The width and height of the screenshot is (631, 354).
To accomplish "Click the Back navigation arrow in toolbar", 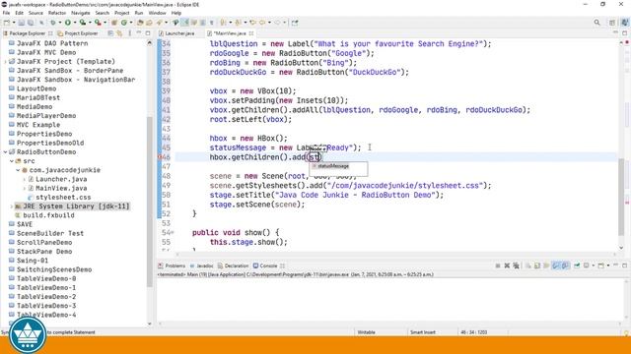I will click(x=262, y=23).
